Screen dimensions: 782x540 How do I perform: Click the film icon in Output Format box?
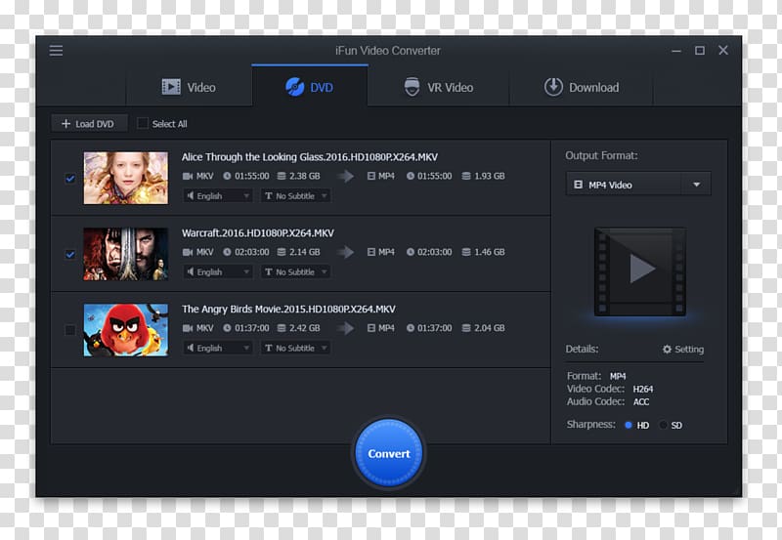[578, 185]
